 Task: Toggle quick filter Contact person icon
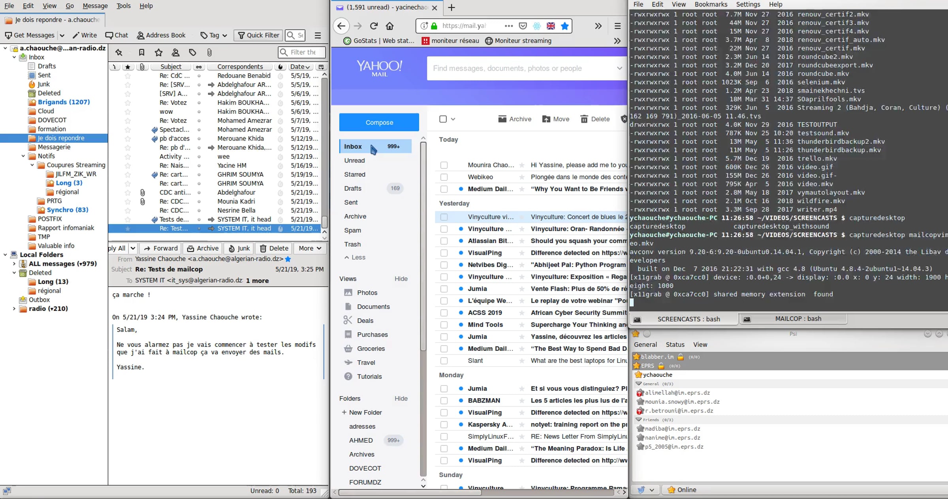point(176,52)
